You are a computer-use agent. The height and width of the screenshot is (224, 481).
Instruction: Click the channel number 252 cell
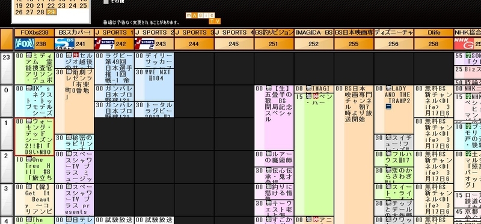point(314,44)
